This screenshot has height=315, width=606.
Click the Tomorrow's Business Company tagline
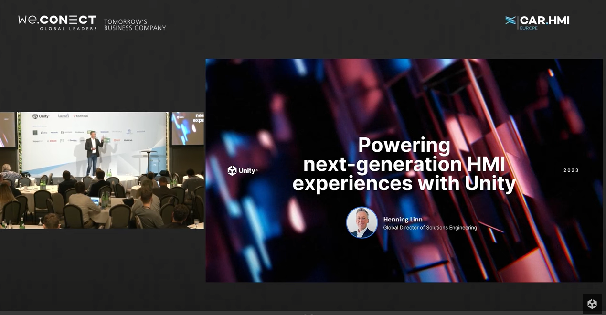point(135,25)
